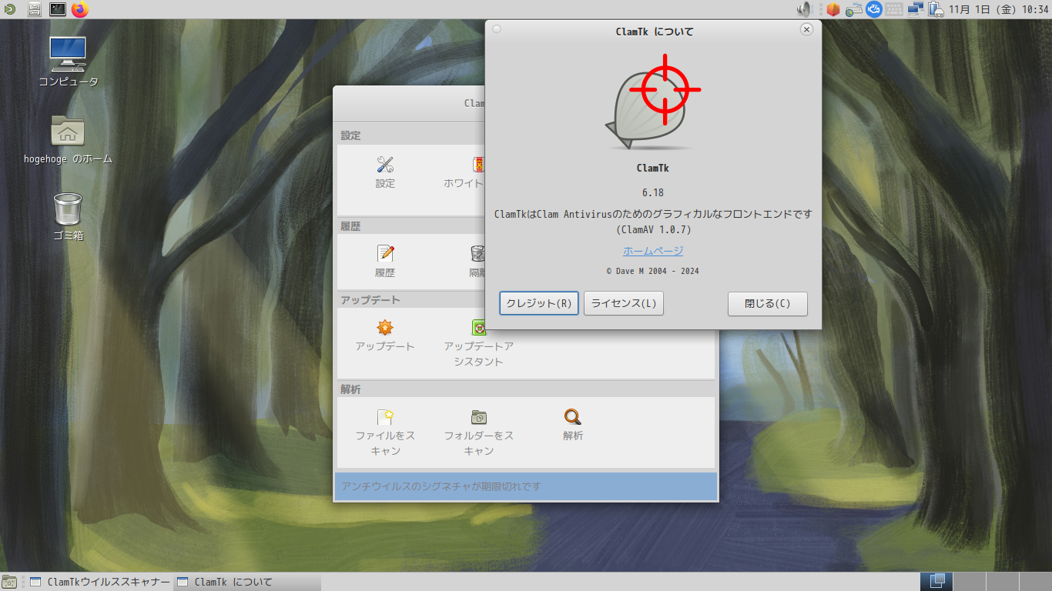This screenshot has height=591, width=1052.
Task: Open 履歴 (history) in the ClamTk window
Action: [385, 262]
